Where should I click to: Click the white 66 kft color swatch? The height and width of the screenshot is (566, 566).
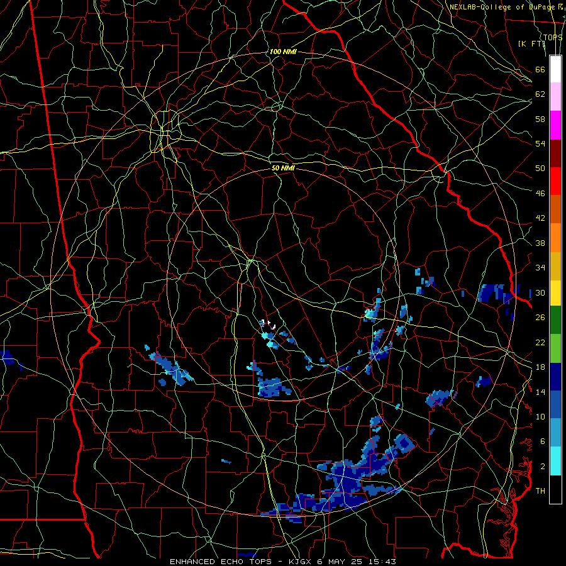[555, 69]
